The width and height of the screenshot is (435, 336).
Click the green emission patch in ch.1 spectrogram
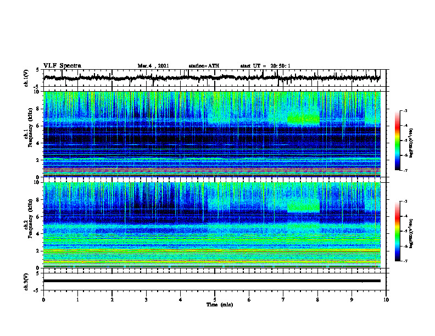(x=303, y=119)
